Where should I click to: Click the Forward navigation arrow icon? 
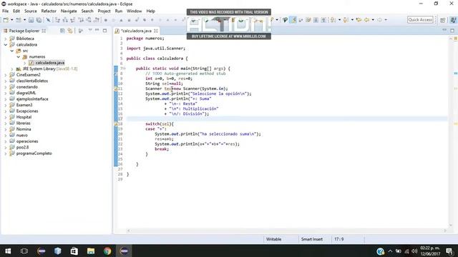pyautogui.click(x=379, y=20)
